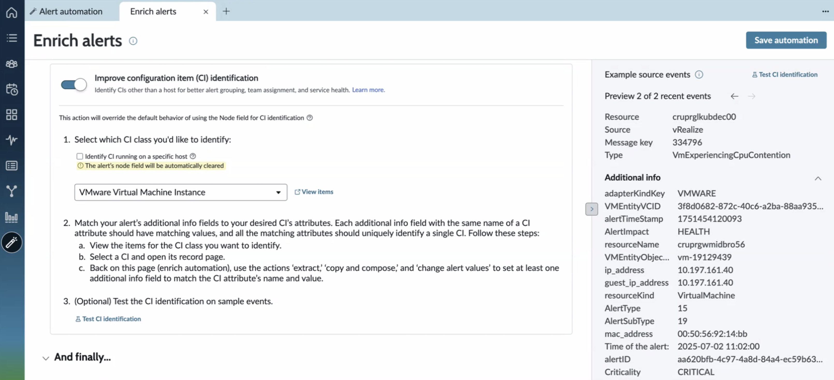Open the teams group sidebar icon
This screenshot has height=380, width=834.
[x=12, y=64]
